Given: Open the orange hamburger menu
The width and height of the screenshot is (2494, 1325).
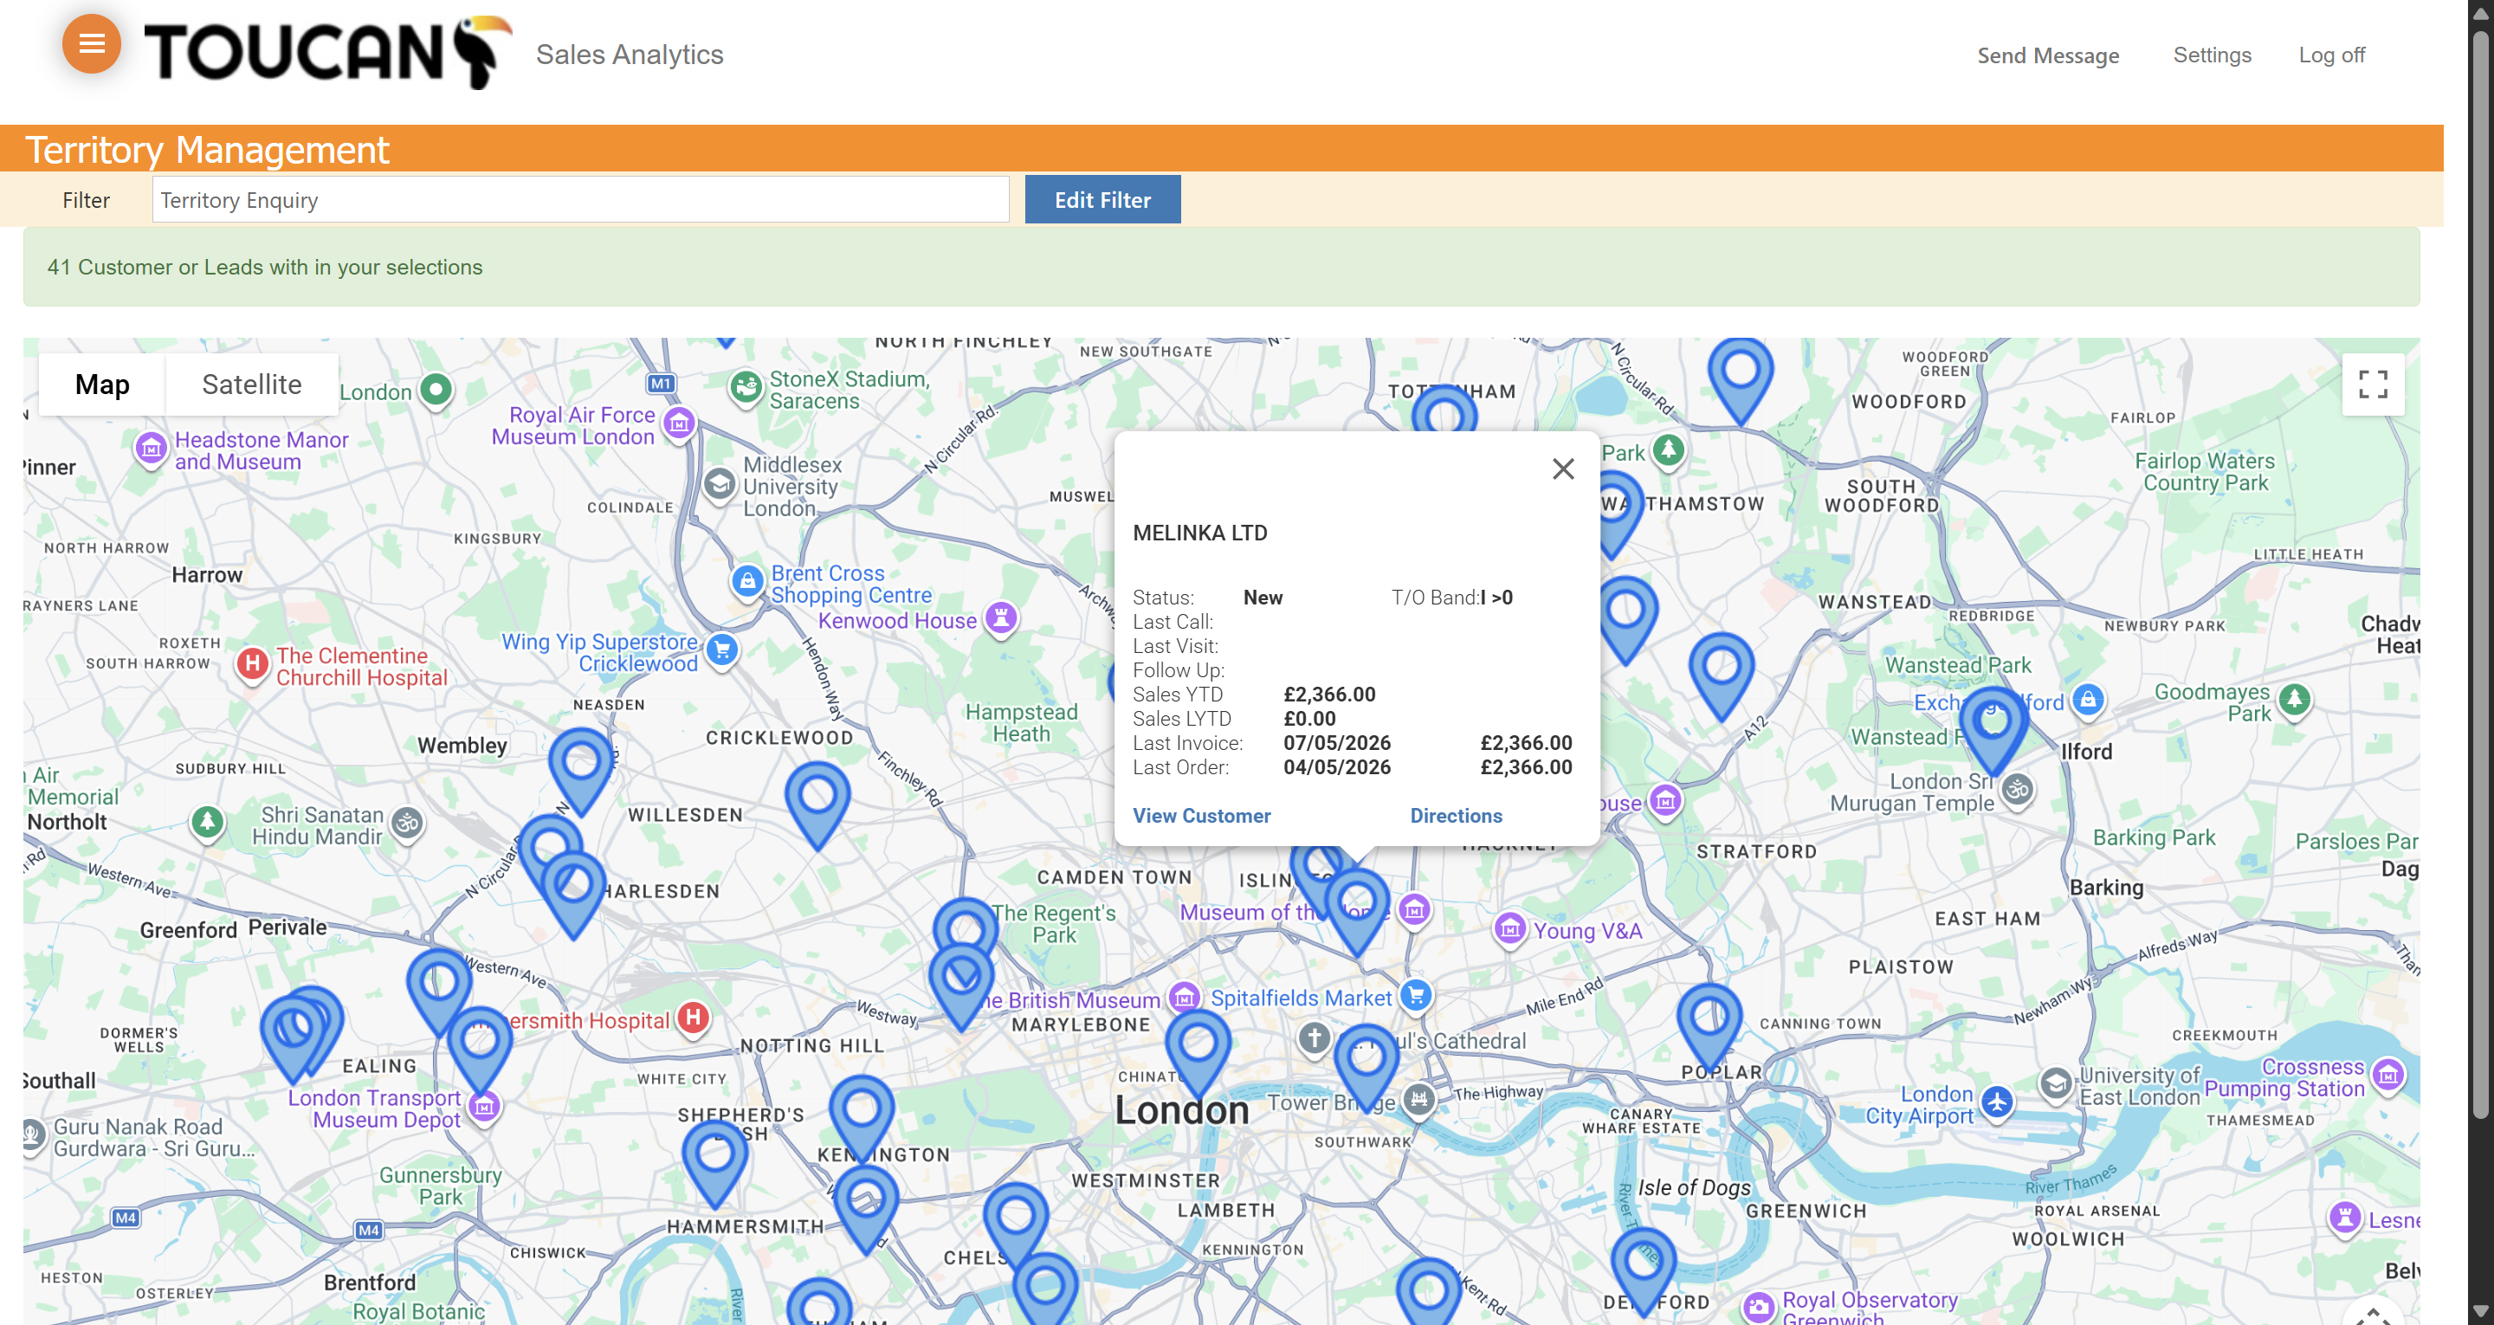Looking at the screenshot, I should click(91, 43).
